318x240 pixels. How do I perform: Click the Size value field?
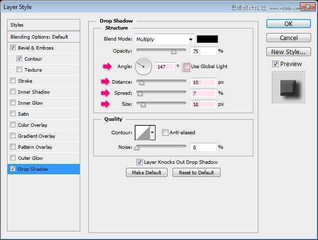point(204,104)
